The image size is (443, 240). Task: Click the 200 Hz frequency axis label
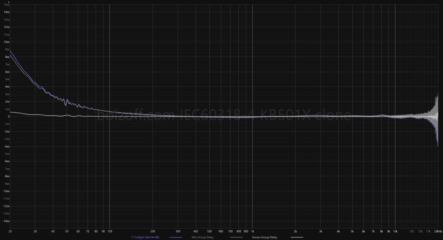(152, 231)
